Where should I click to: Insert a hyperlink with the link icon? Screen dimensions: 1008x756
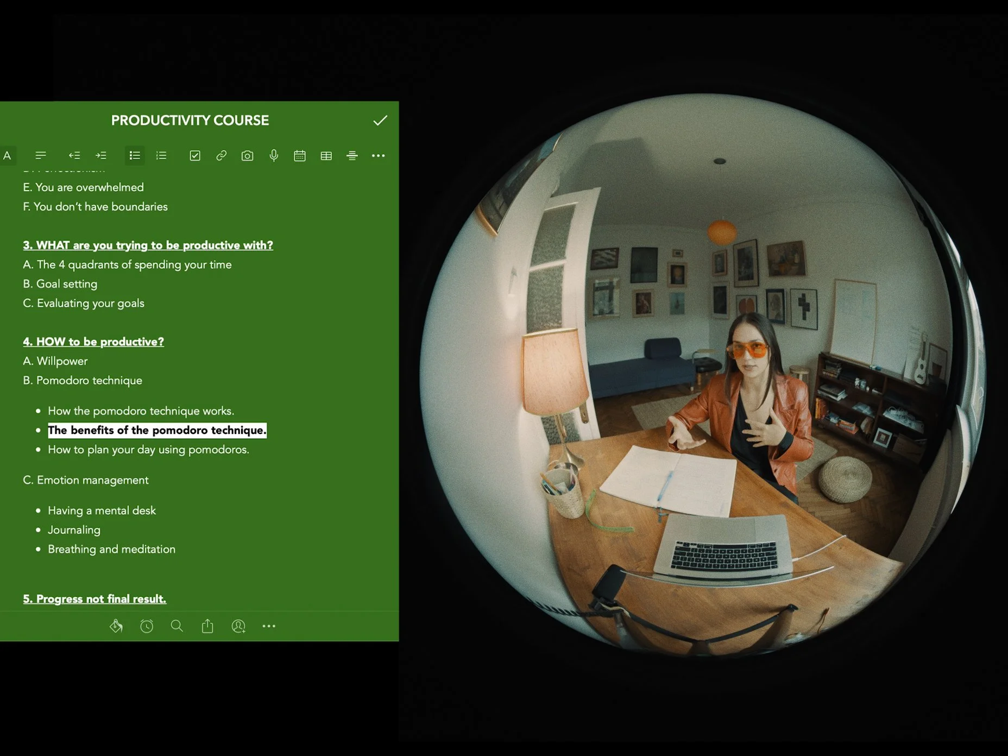[x=221, y=156]
